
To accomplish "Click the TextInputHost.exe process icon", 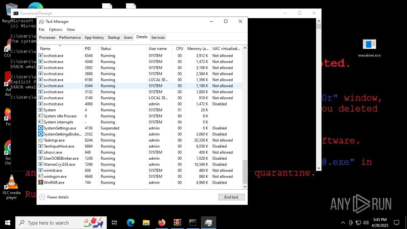I will tap(41, 146).
